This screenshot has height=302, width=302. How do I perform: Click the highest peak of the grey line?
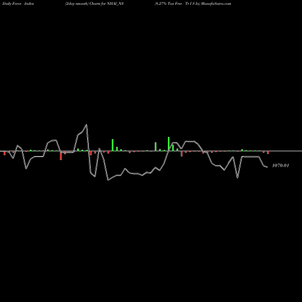pyautogui.click(x=86, y=125)
